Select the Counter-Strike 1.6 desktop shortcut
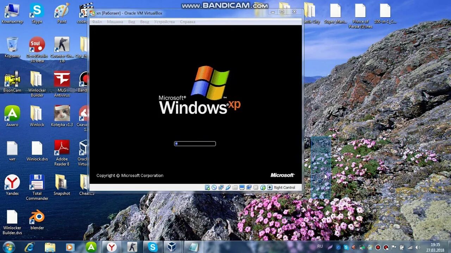 (62, 50)
